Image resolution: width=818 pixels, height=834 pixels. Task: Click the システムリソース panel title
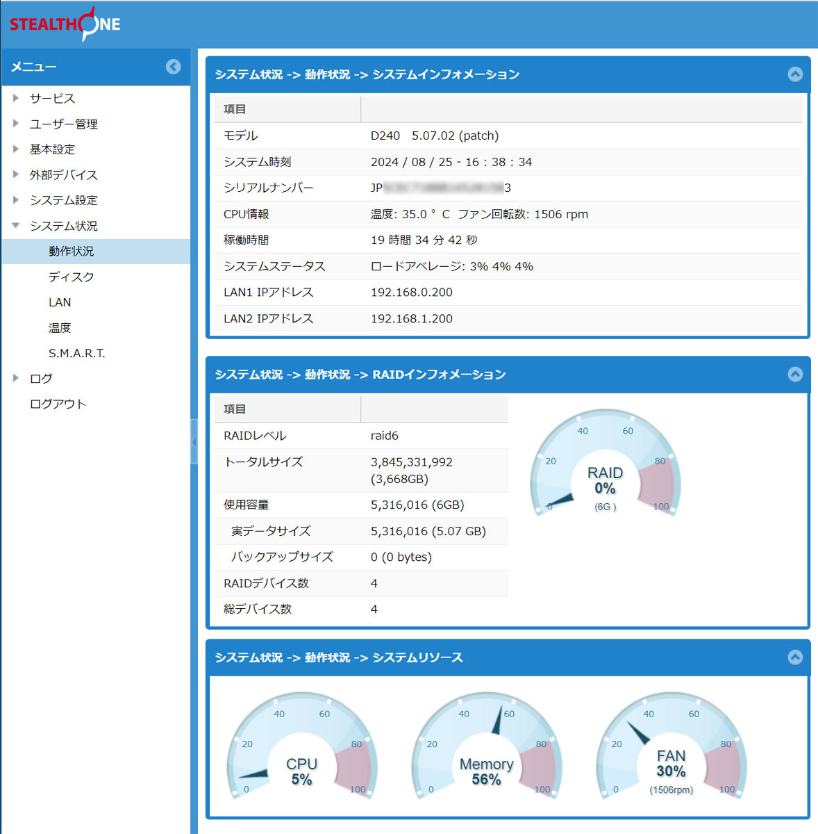(x=338, y=657)
